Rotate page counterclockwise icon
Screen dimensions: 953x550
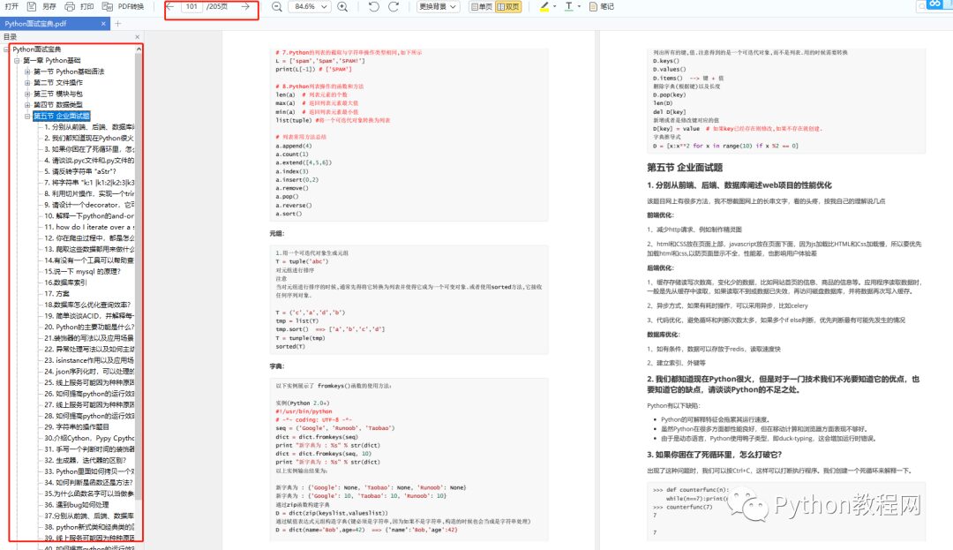coord(374,7)
